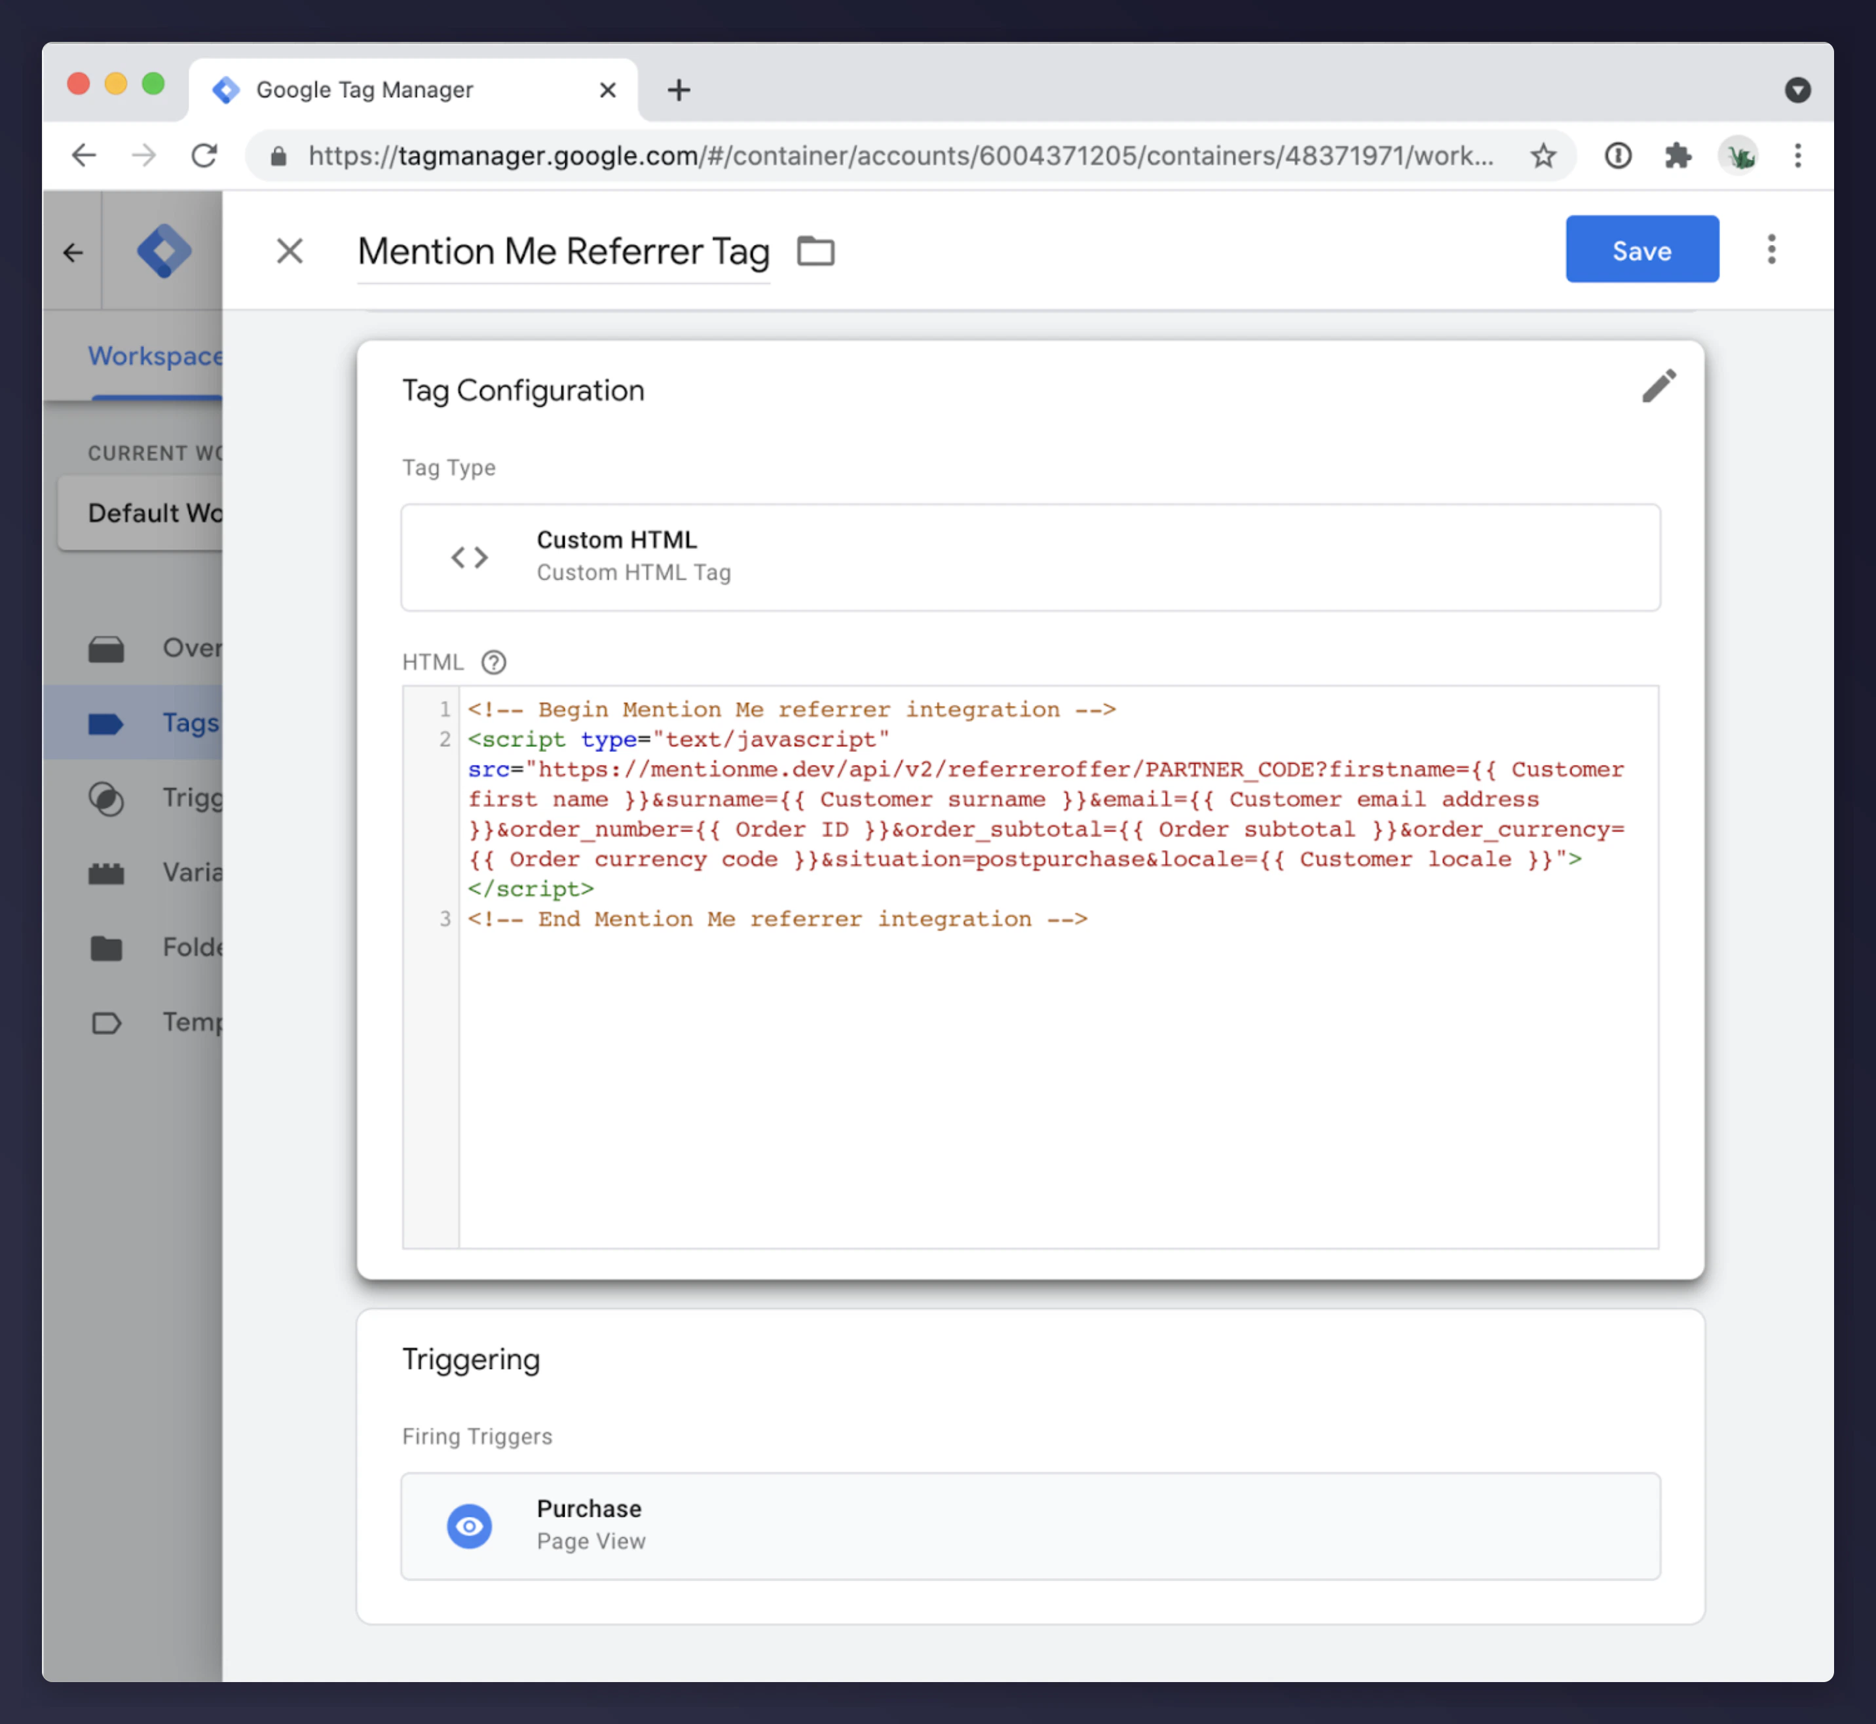Screen dimensions: 1876x1724
Task: Click the Templates outline icon
Action: pyautogui.click(x=106, y=1022)
